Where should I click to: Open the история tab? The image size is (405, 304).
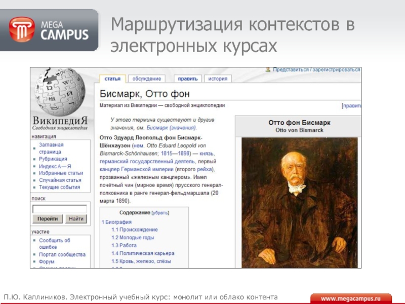218,79
